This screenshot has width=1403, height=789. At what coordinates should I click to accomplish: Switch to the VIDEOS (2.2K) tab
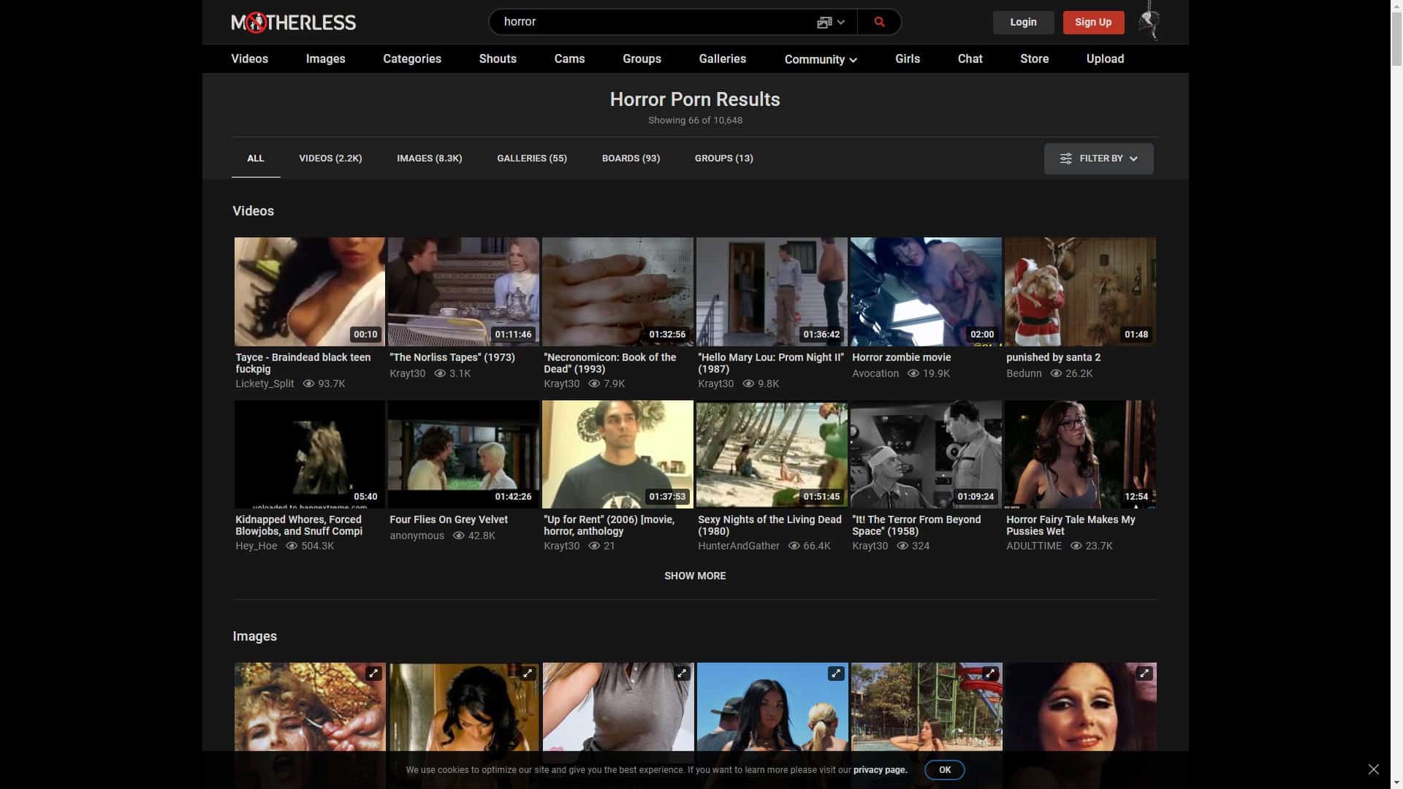tap(330, 158)
